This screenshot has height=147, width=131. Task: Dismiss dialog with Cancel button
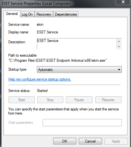click(x=90, y=141)
